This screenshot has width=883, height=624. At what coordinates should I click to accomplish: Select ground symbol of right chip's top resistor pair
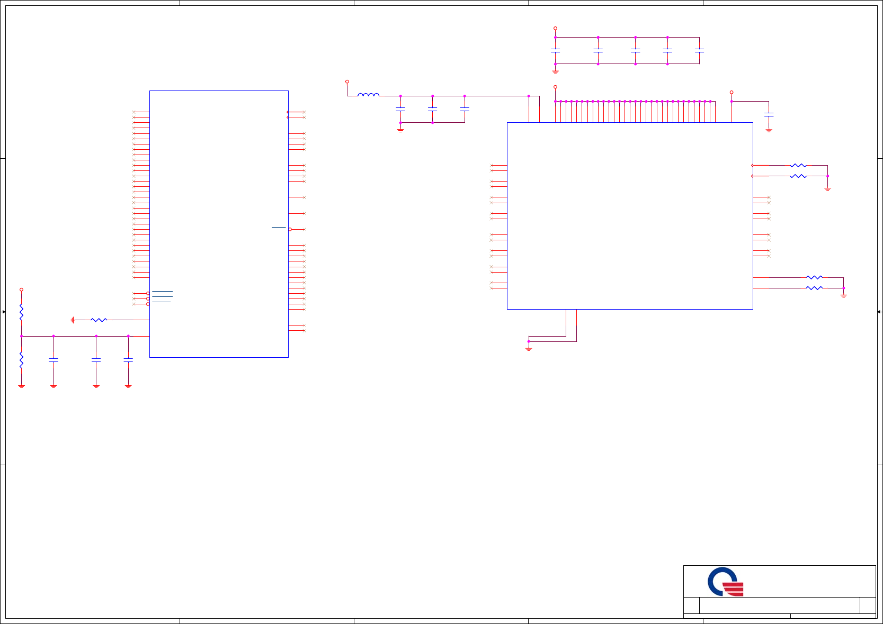[x=827, y=188]
